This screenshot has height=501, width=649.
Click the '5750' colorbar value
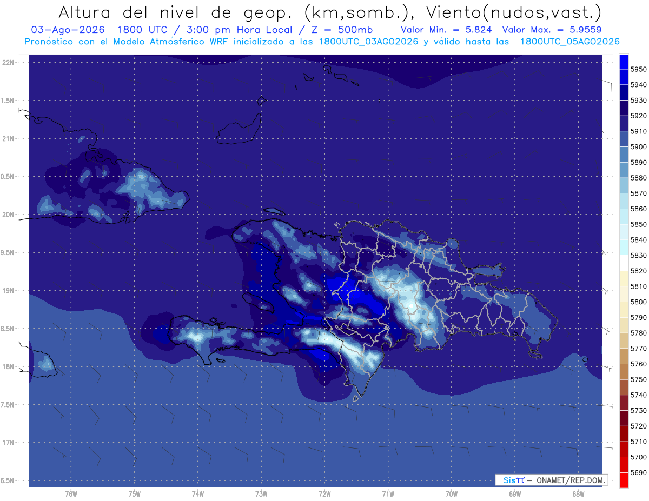click(639, 379)
